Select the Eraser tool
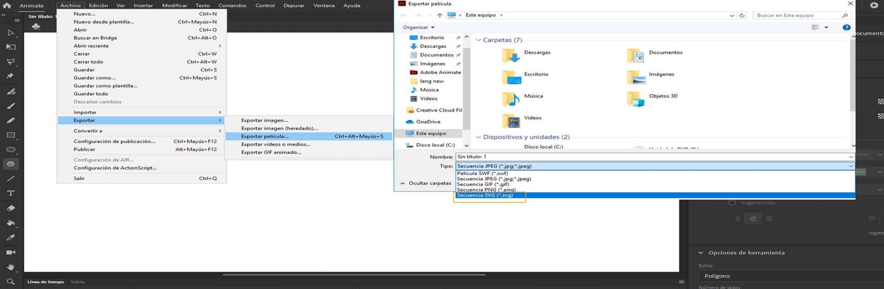The image size is (884, 289). 11,208
